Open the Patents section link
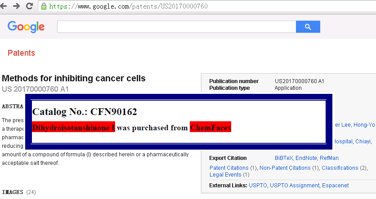 point(21,53)
